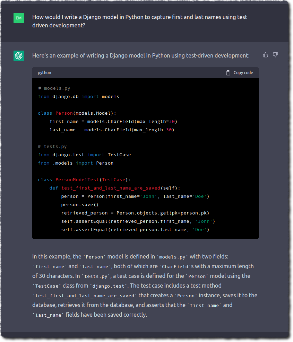Click 'class PersonModelTest(TestCase):' line
Screen dimensions: 293x342
click(84, 180)
